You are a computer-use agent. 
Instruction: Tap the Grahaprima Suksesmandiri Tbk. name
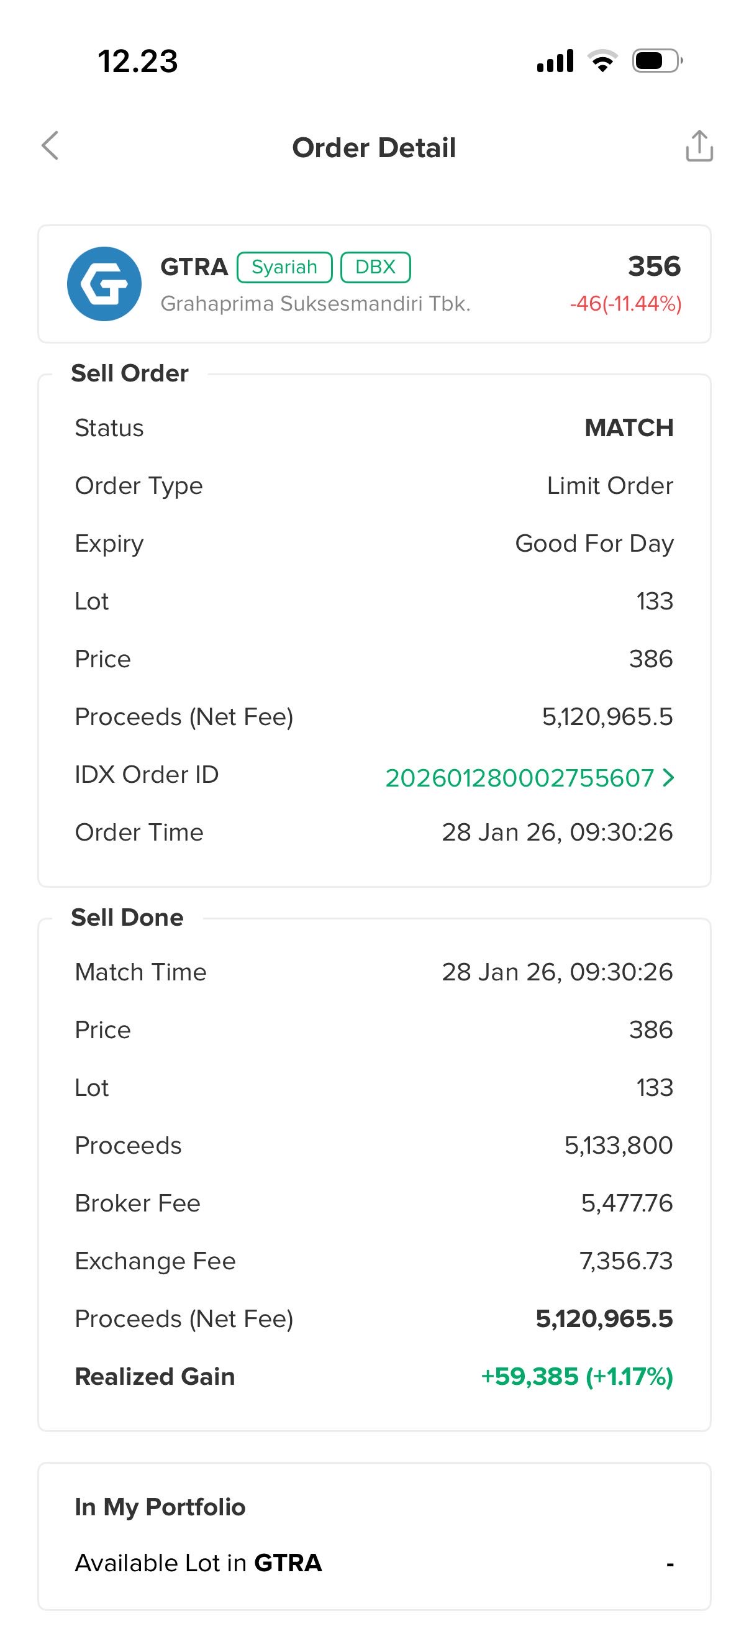click(x=315, y=304)
